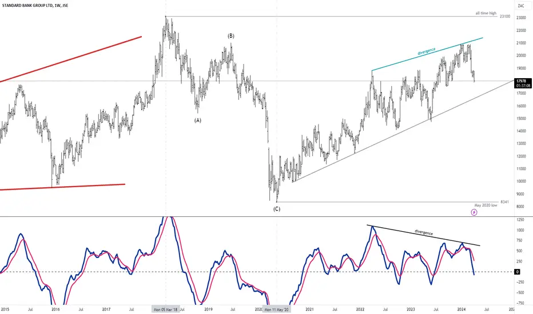
Task: Click the 12000 price axis label
Action: pyautogui.click(x=521, y=156)
